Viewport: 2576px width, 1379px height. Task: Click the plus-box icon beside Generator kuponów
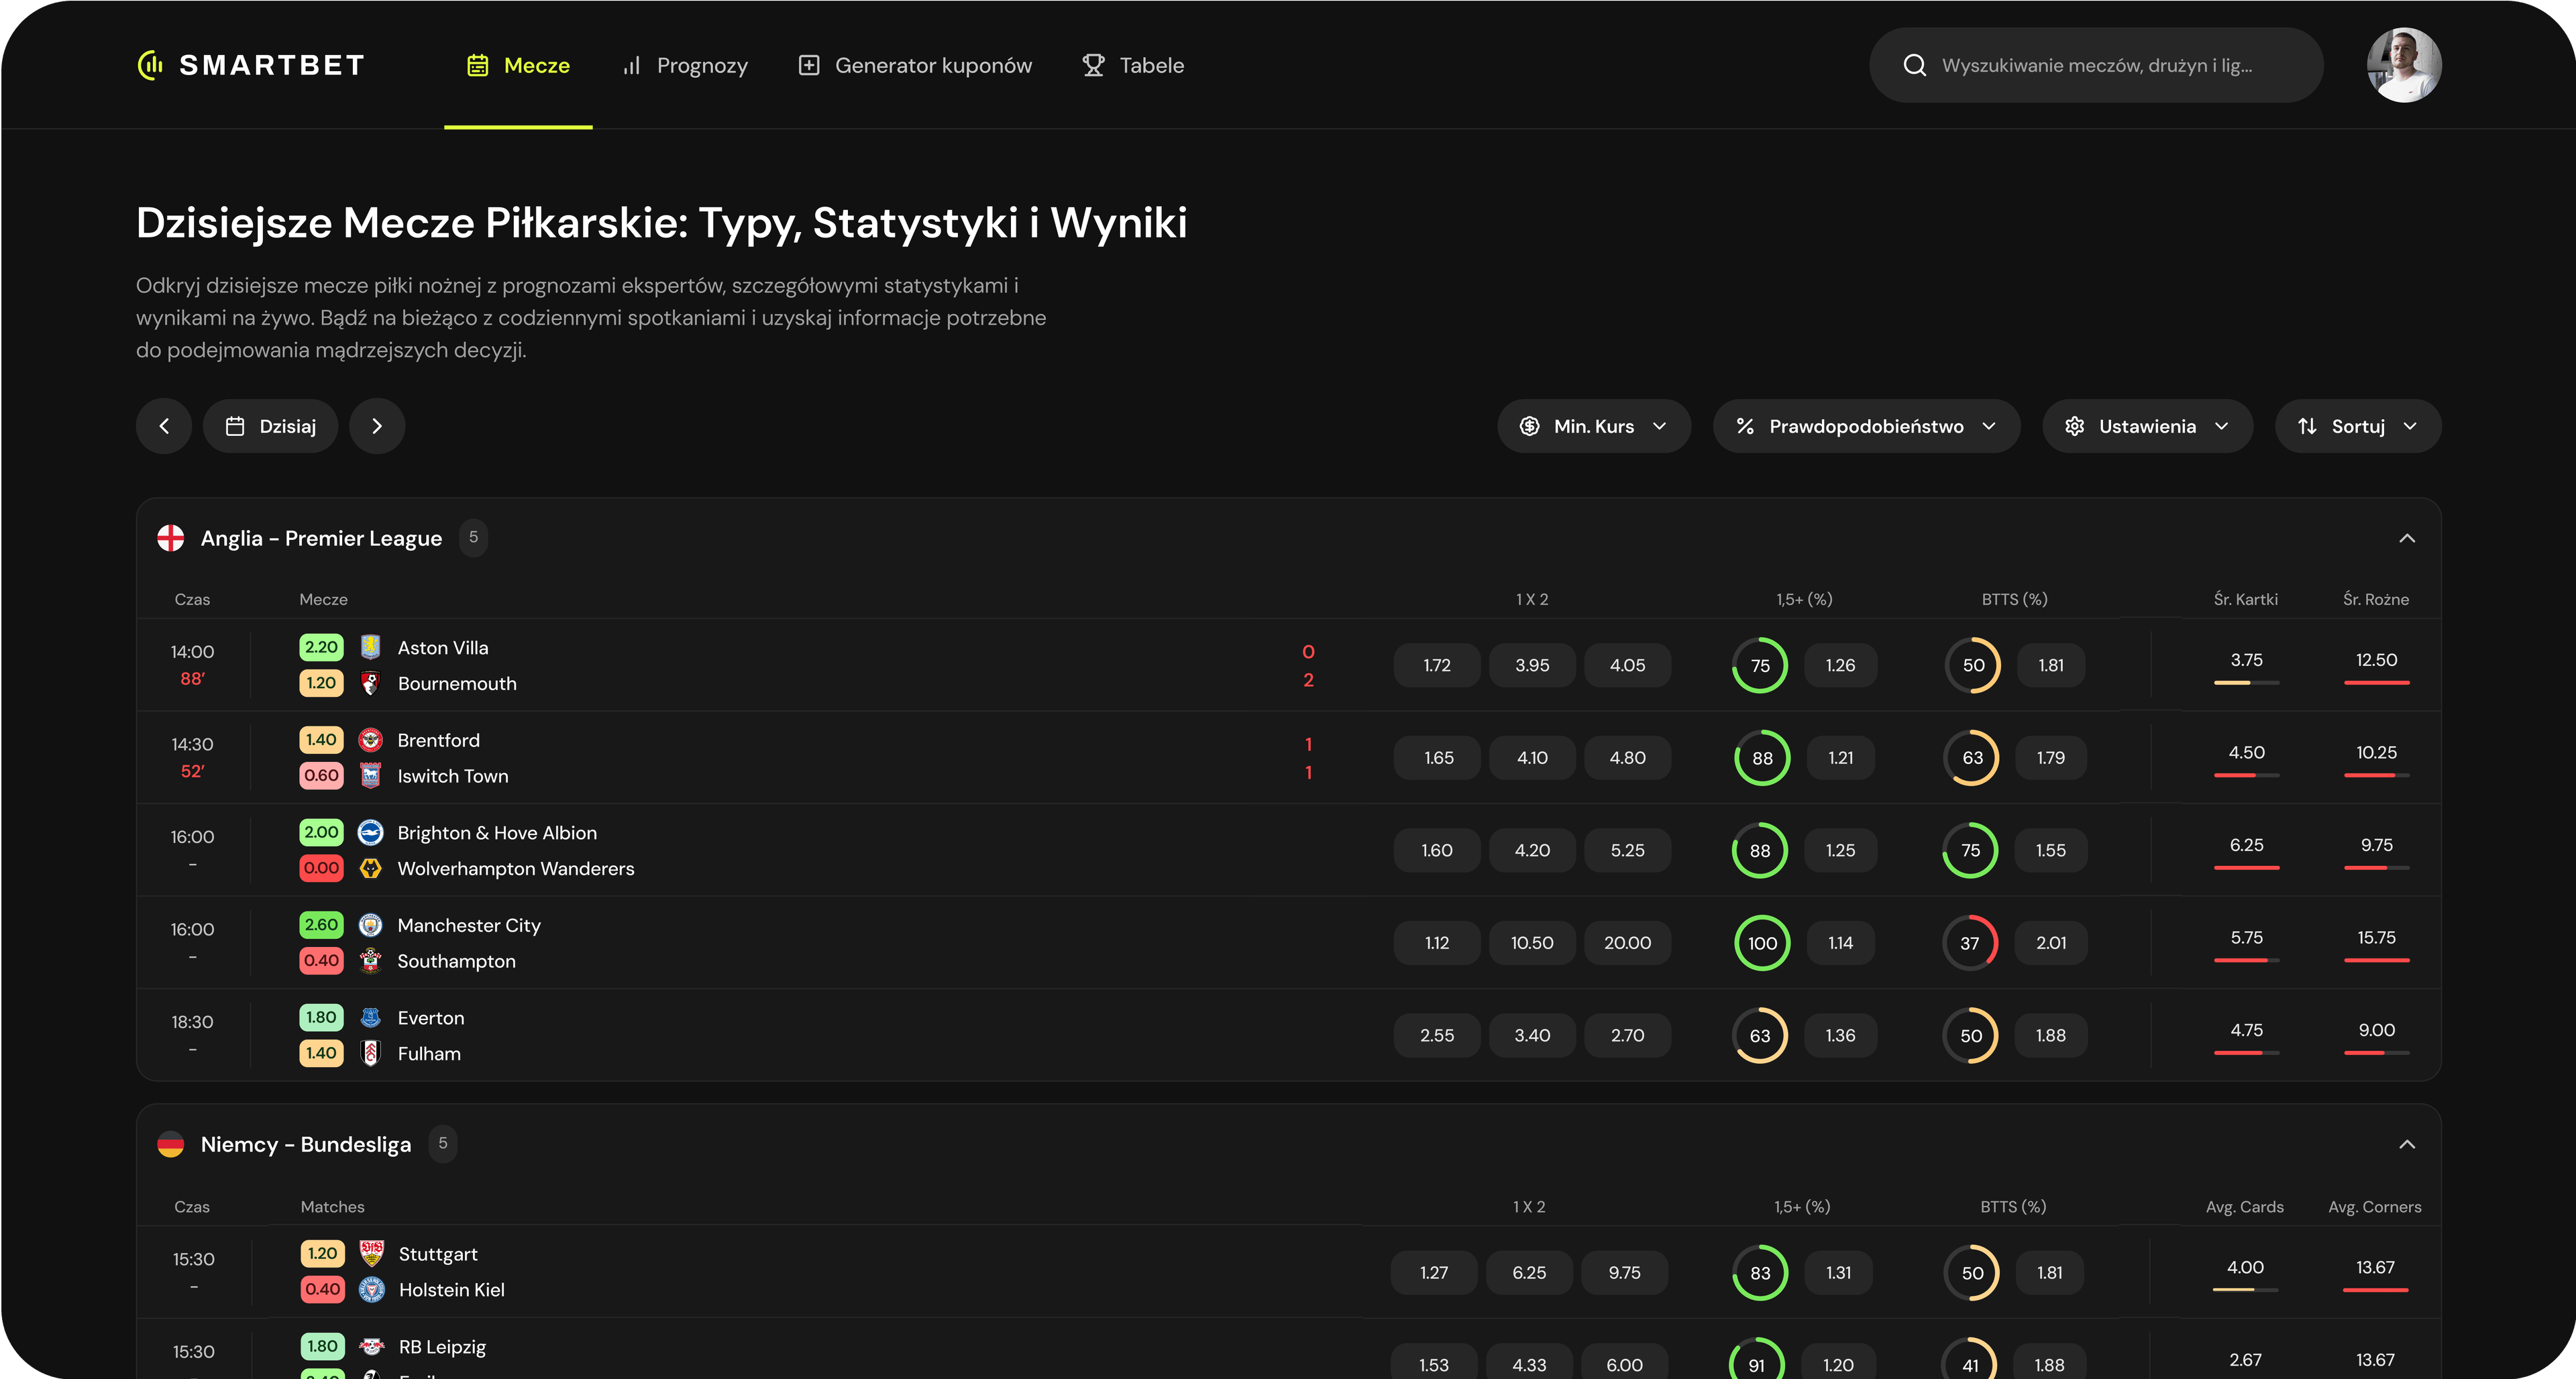pos(809,65)
